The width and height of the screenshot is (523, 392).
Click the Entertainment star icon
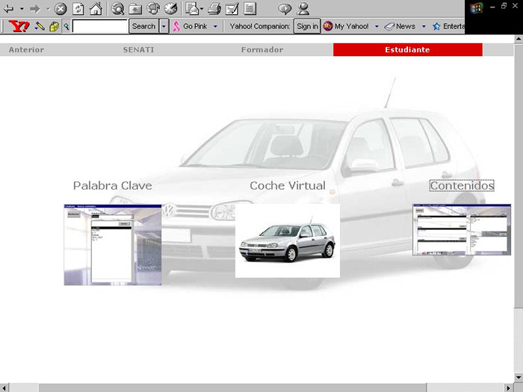(x=436, y=26)
